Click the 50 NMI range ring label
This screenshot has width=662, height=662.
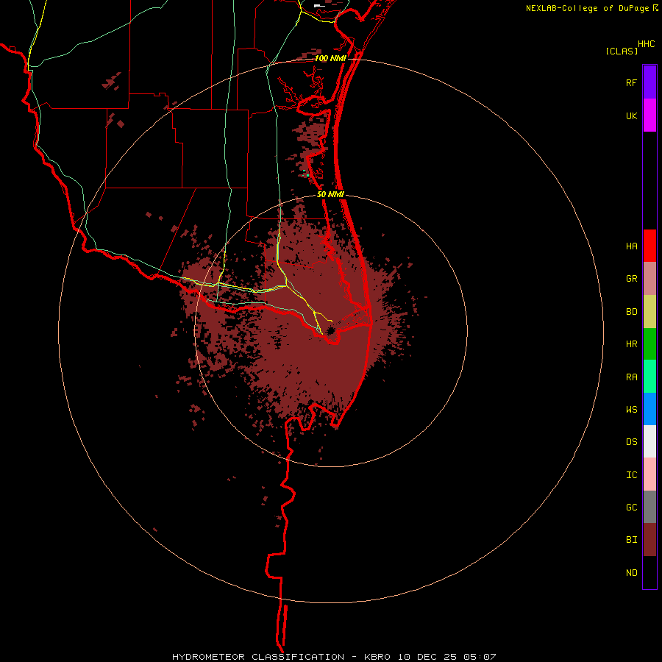point(330,194)
